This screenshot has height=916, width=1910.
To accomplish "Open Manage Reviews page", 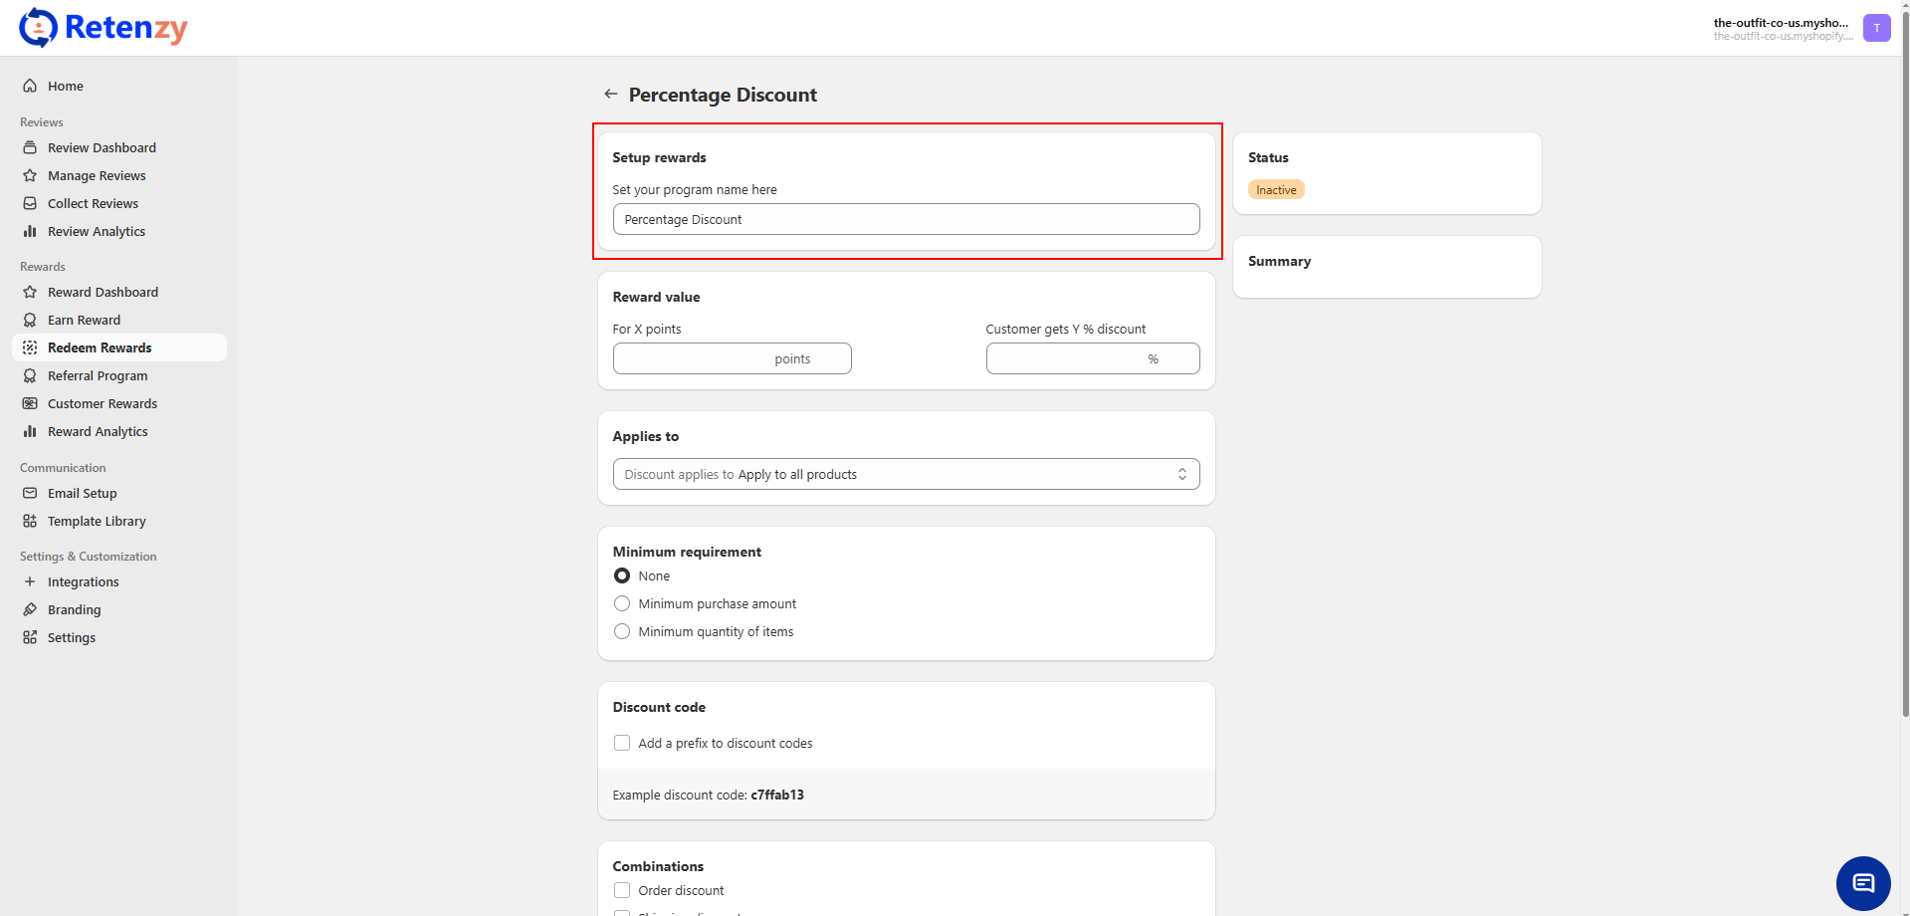I will (97, 175).
